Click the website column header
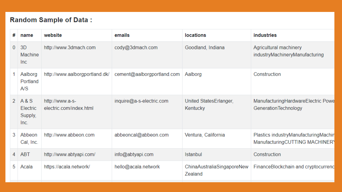The width and height of the screenshot is (342, 192). coord(53,35)
